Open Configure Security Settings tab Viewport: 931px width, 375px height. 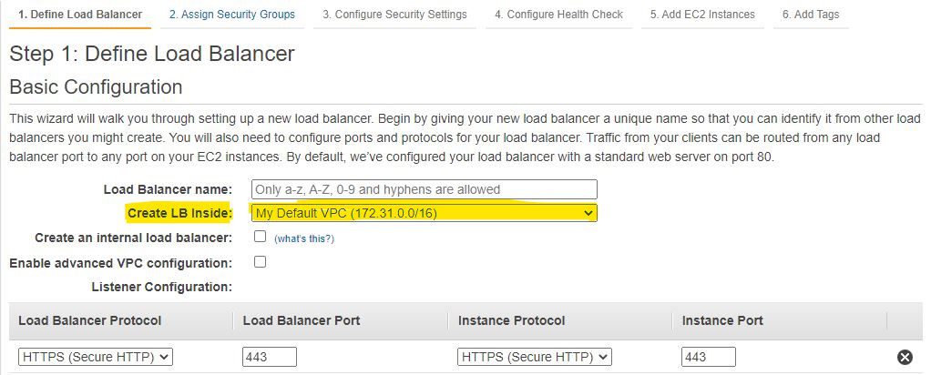coord(394,15)
